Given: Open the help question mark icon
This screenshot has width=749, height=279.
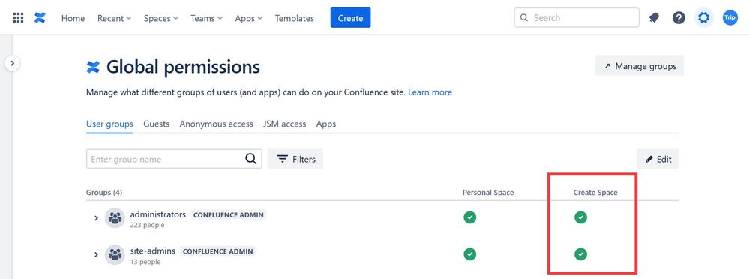Looking at the screenshot, I should pos(679,18).
